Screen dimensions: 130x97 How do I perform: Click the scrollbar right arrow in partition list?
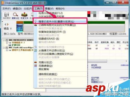pos(126,61)
